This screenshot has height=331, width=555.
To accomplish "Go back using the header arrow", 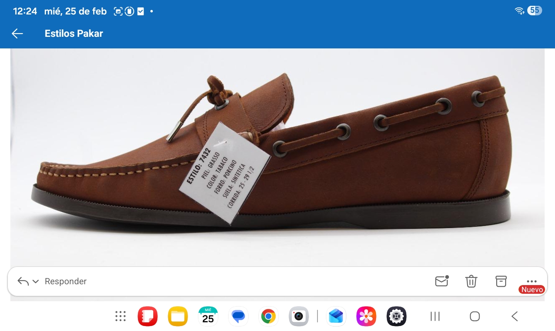I will click(17, 34).
